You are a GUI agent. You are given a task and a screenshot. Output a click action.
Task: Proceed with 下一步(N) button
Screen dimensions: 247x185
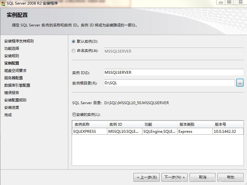(x=174, y=177)
